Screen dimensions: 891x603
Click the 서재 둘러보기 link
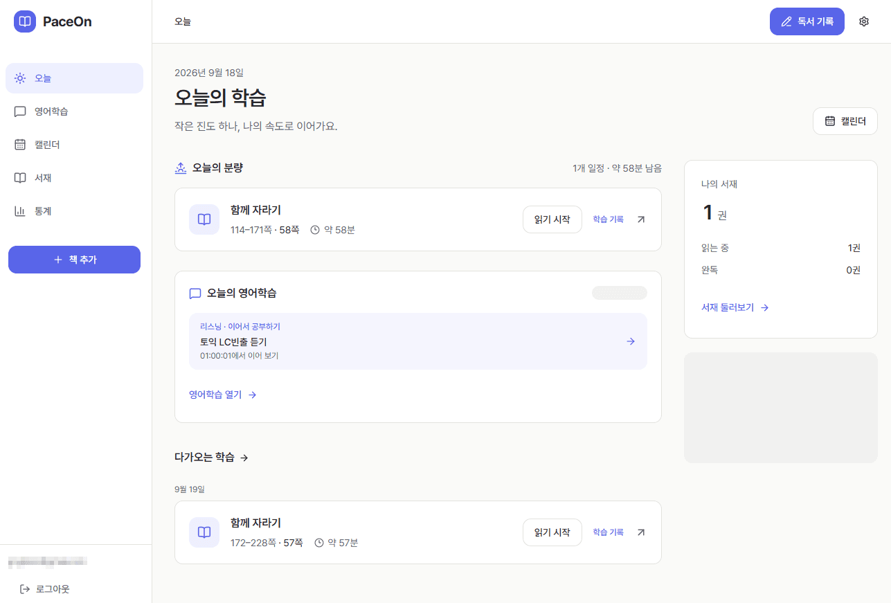coord(735,307)
